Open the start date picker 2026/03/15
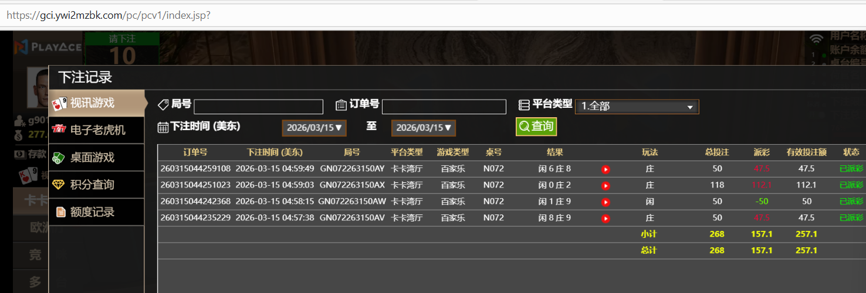866x293 pixels. [314, 128]
